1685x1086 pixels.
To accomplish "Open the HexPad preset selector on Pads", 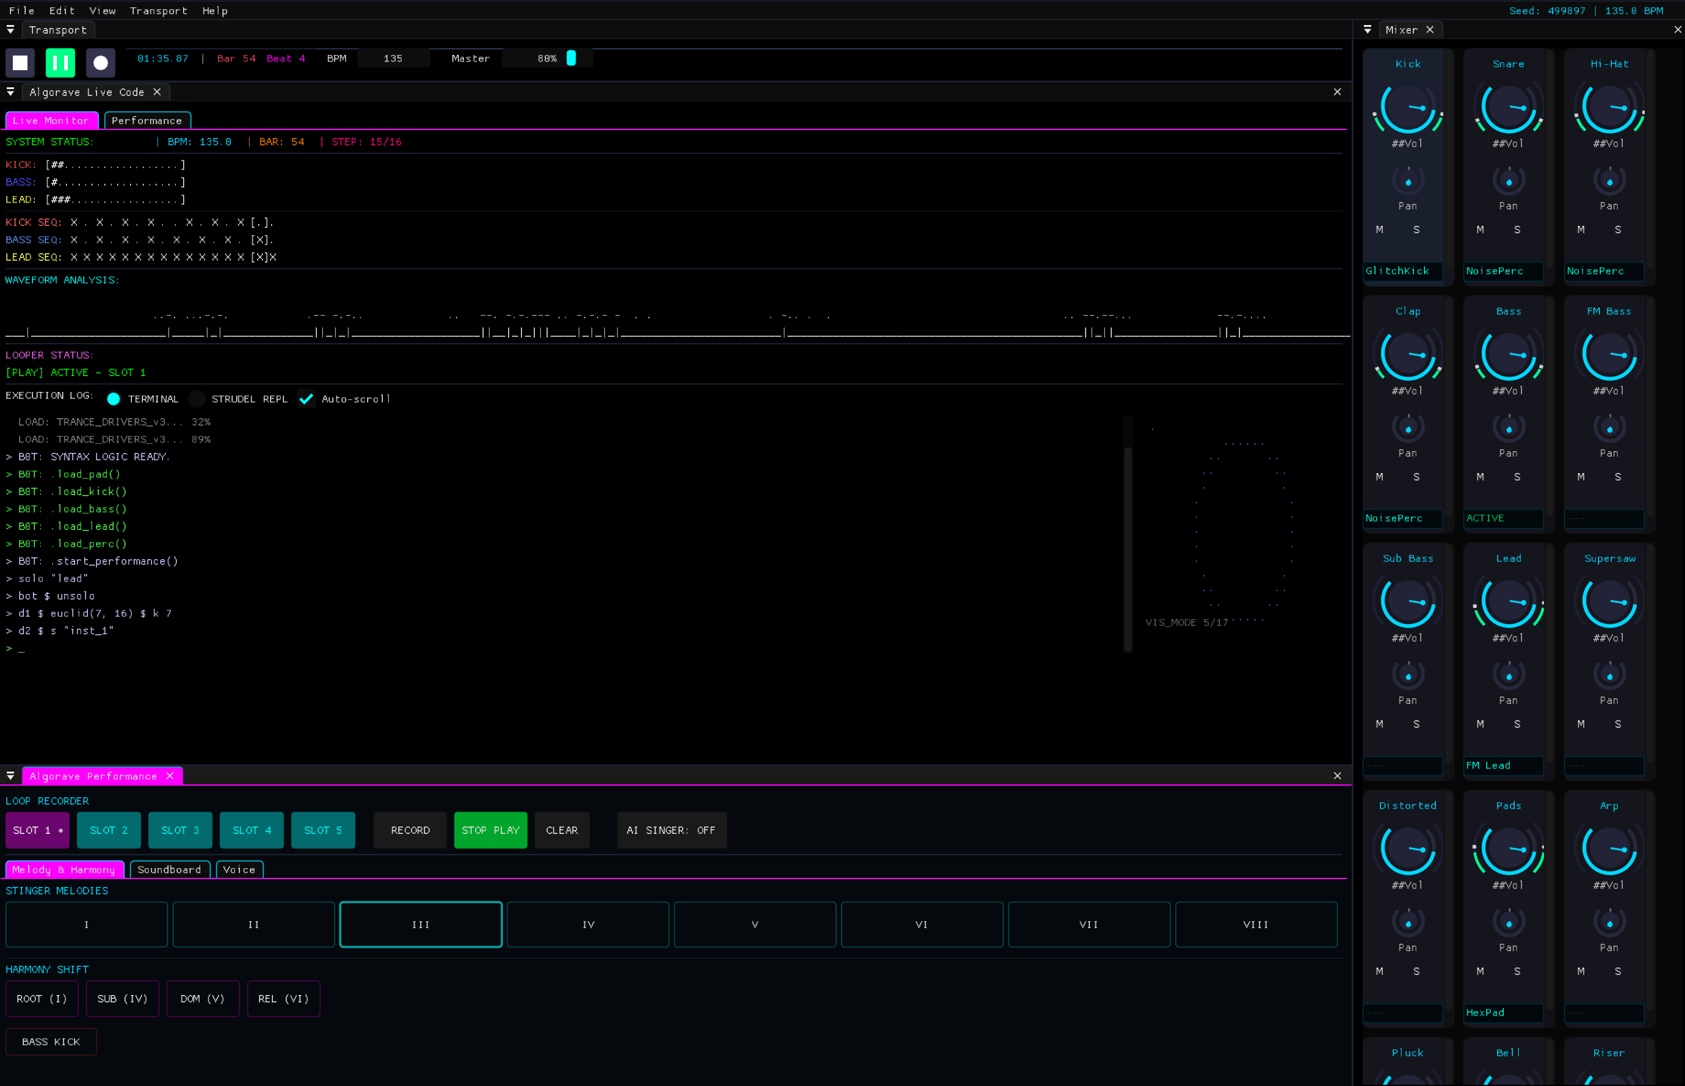I will click(1504, 1013).
